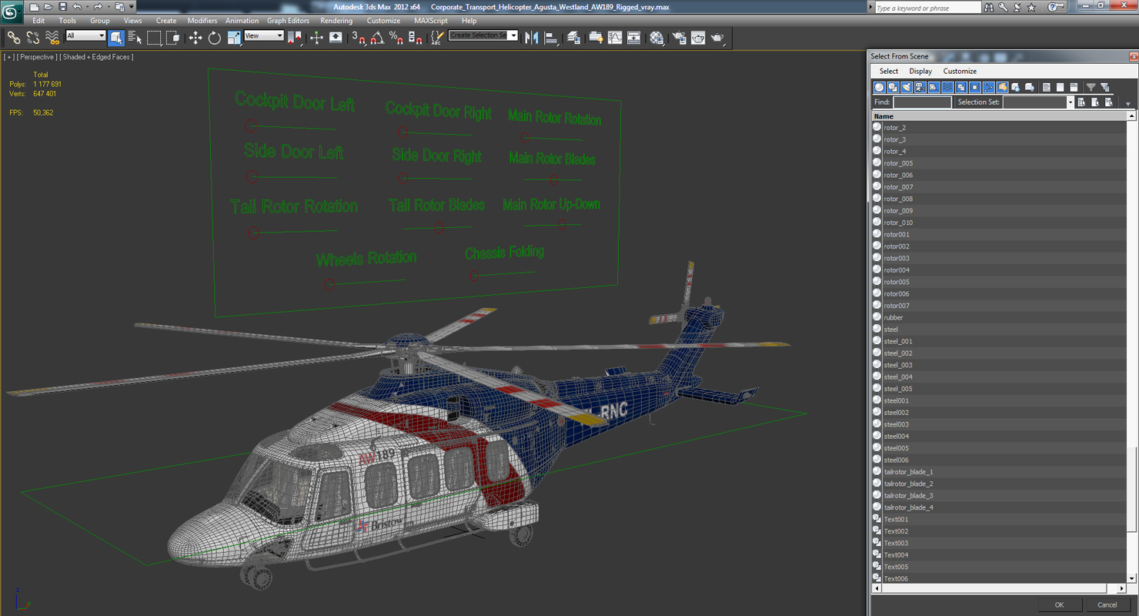Click the Redo arrow icon
Screen dimensions: 1139x616
(98, 7)
